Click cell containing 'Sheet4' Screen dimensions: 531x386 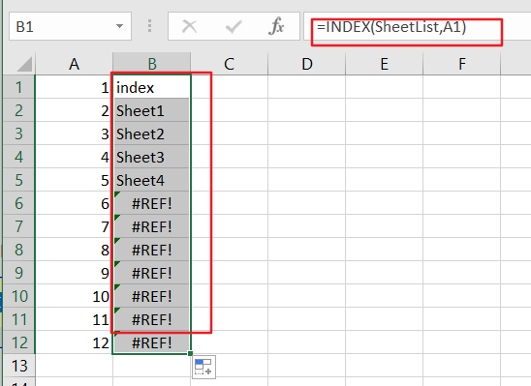click(x=151, y=180)
